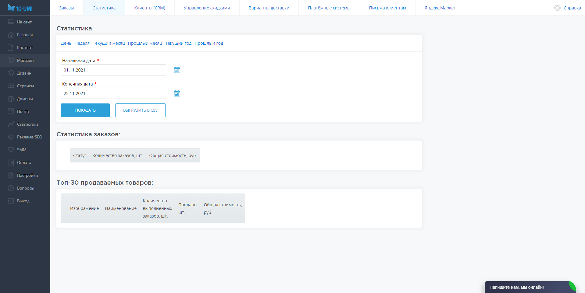
Task: Click the SMM heart icon
Action: tap(11, 150)
